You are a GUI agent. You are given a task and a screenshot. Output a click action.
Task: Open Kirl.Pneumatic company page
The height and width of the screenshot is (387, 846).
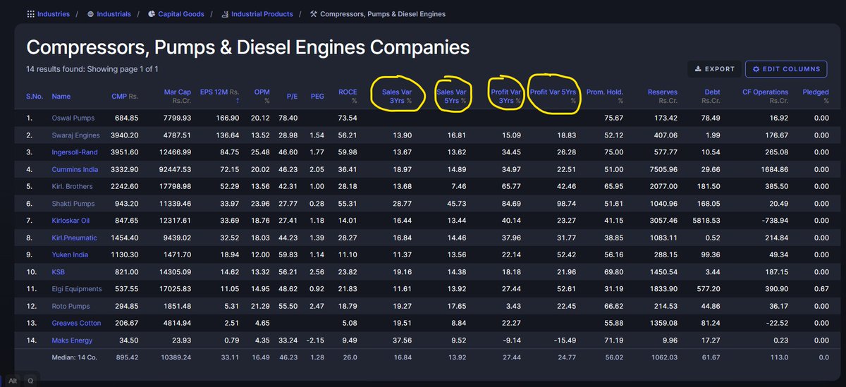[x=74, y=238]
